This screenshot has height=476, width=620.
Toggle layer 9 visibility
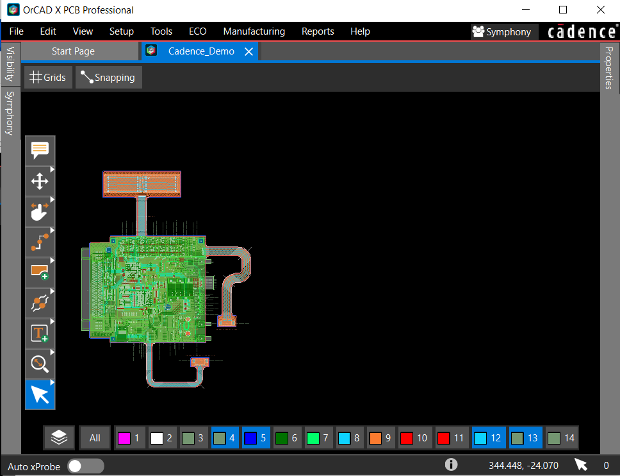click(381, 438)
